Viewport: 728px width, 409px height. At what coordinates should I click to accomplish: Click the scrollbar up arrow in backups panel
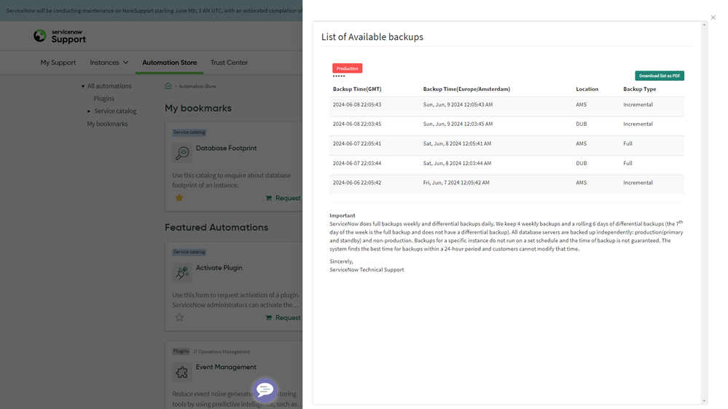705,25
